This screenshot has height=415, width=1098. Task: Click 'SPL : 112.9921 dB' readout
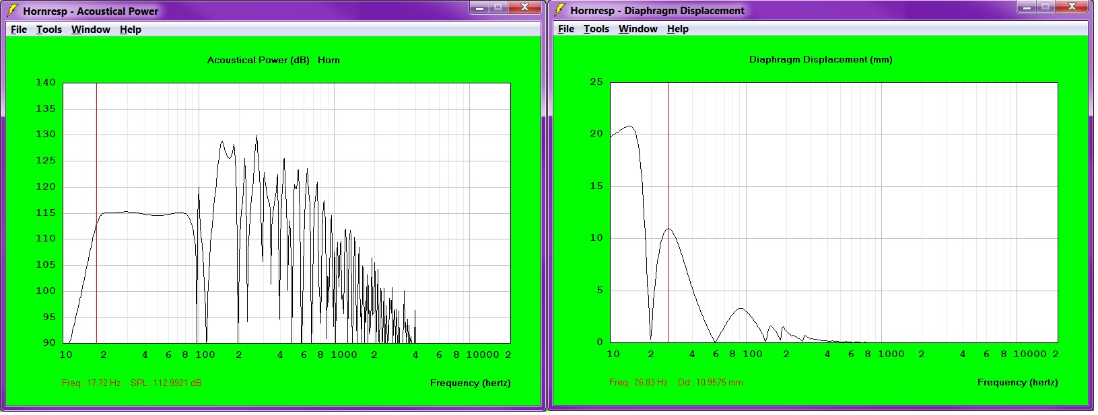[x=166, y=383]
